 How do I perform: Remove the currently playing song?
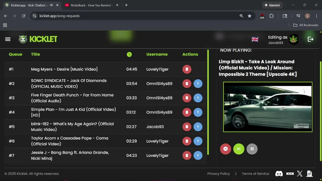225,149
